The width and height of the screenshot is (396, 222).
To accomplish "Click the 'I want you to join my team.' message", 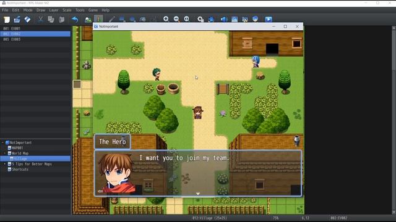I will pos(184,158).
